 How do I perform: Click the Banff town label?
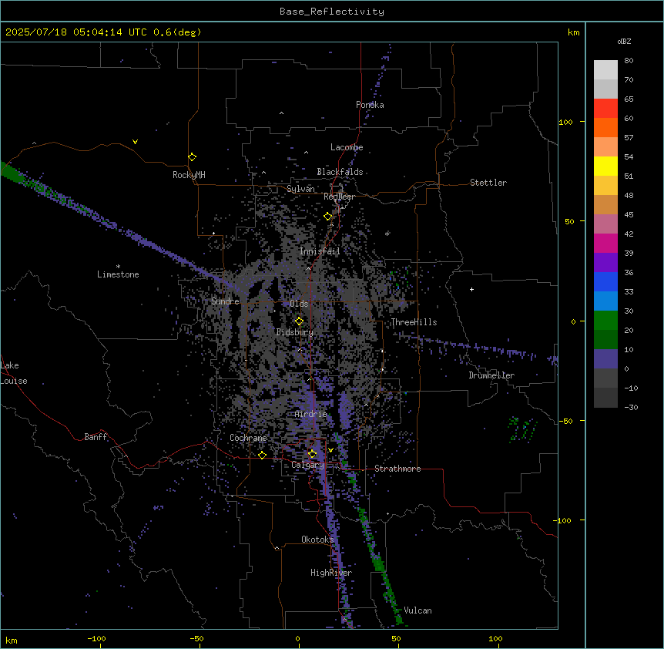pos(96,437)
